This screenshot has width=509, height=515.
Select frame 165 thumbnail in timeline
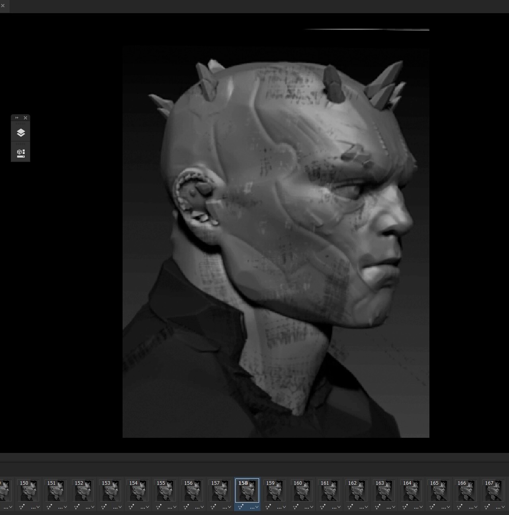pos(439,490)
